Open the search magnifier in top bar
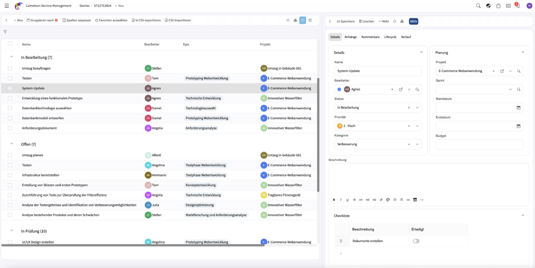The width and height of the screenshot is (535, 268). 478,6
